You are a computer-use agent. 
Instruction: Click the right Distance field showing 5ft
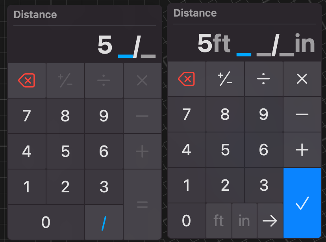click(245, 45)
